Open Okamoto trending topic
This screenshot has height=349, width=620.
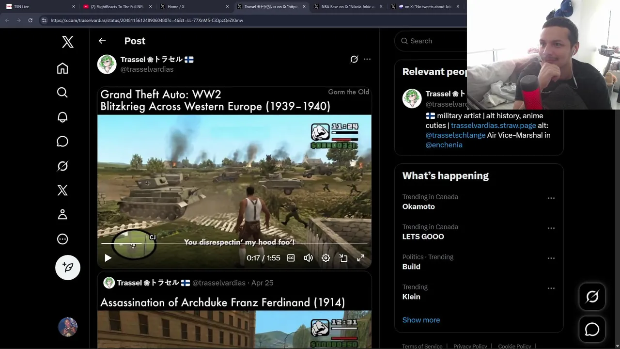click(418, 206)
